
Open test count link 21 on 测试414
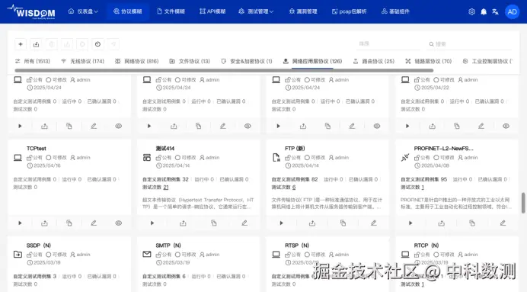166,187
